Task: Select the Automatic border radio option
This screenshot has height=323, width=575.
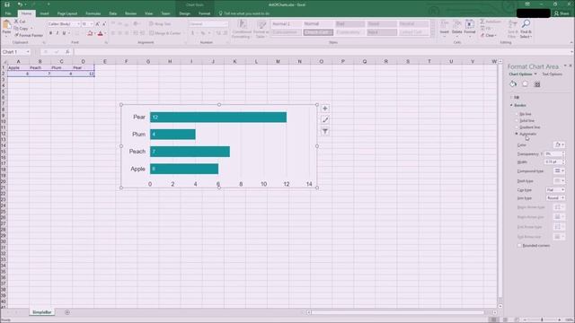Action: pyautogui.click(x=517, y=134)
